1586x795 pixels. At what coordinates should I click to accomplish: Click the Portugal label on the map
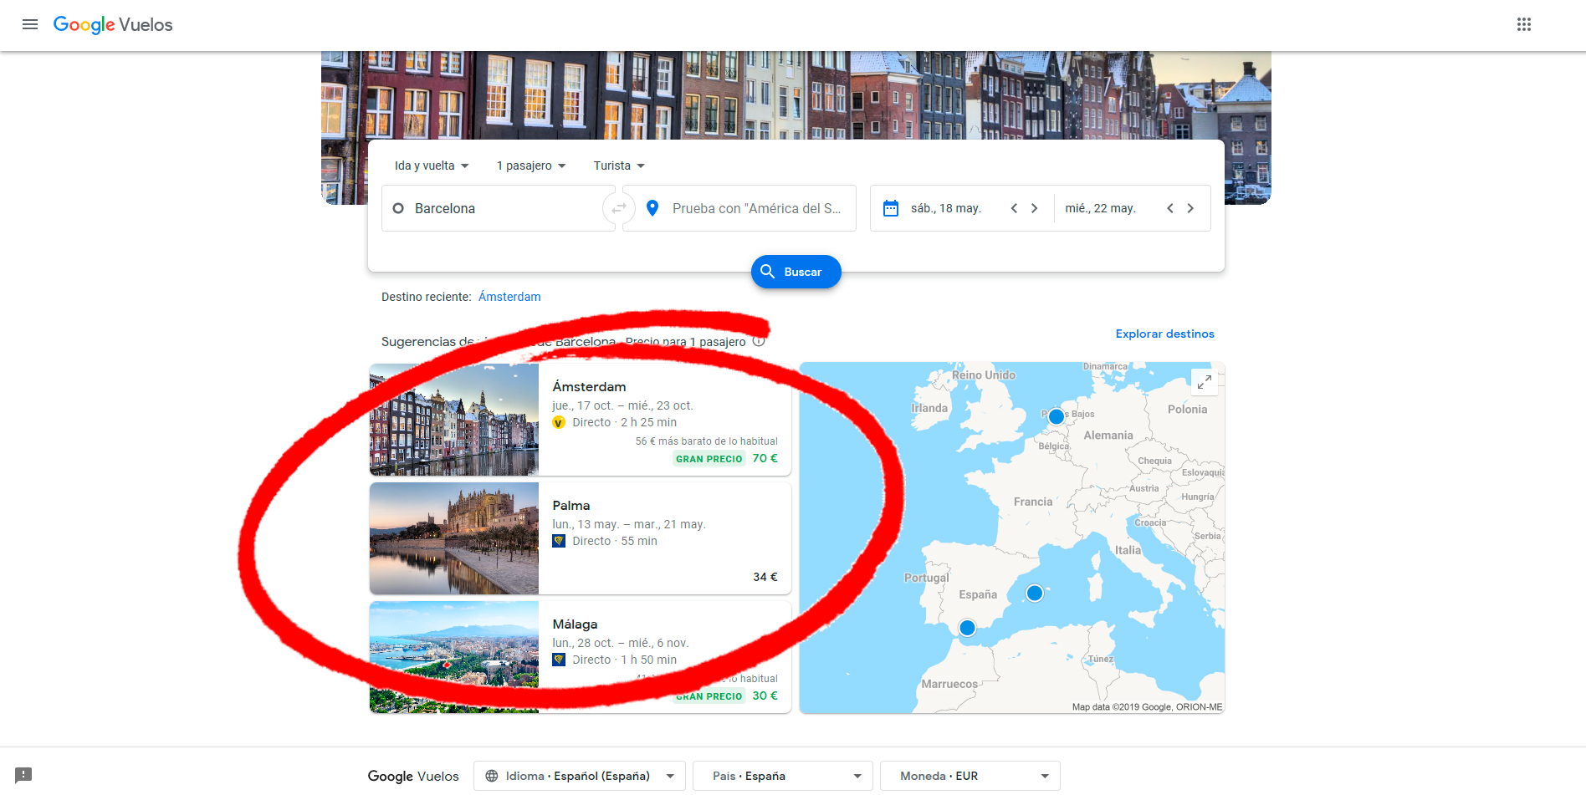[x=927, y=578]
